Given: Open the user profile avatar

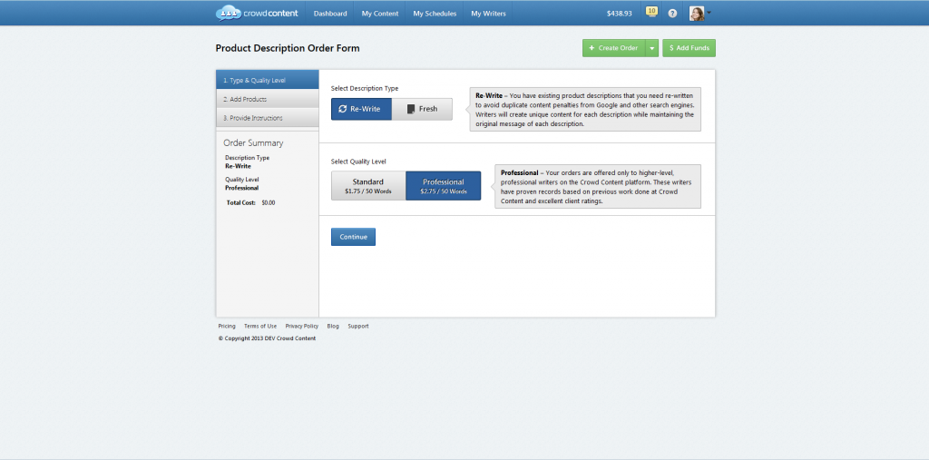Looking at the screenshot, I should point(697,14).
